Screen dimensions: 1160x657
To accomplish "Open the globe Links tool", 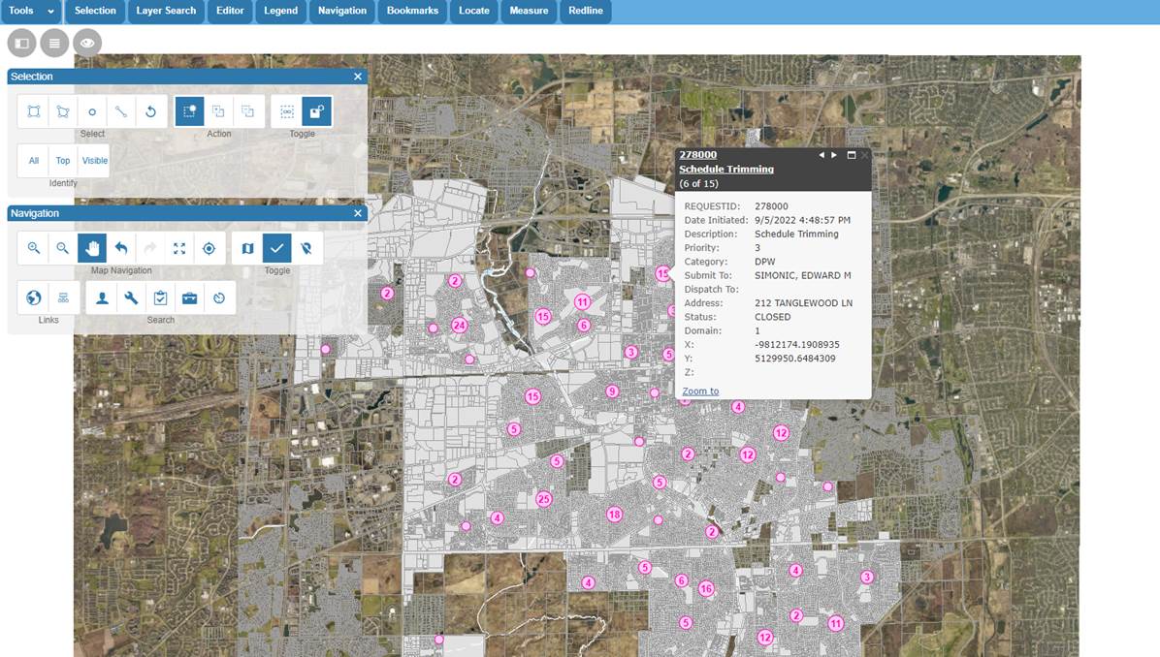I will coord(33,297).
